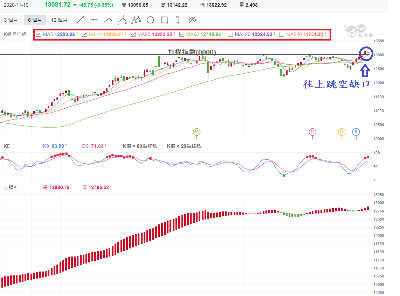This screenshot has height=296, width=400.
Task: Select the 6 個月 range tab
Action: [x=35, y=20]
